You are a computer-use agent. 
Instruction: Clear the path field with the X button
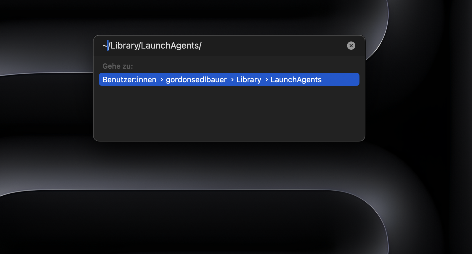(x=351, y=46)
